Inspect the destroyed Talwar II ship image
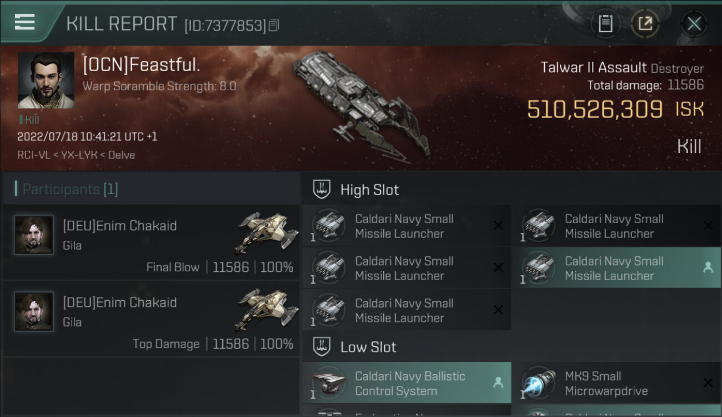The height and width of the screenshot is (417, 722). coord(361,103)
